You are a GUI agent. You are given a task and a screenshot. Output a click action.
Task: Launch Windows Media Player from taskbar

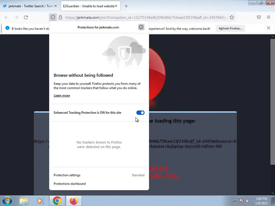(x=40, y=201)
